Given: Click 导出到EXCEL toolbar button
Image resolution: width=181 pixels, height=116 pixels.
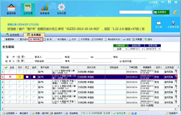Looking at the screenshot, I should (x=113, y=39).
